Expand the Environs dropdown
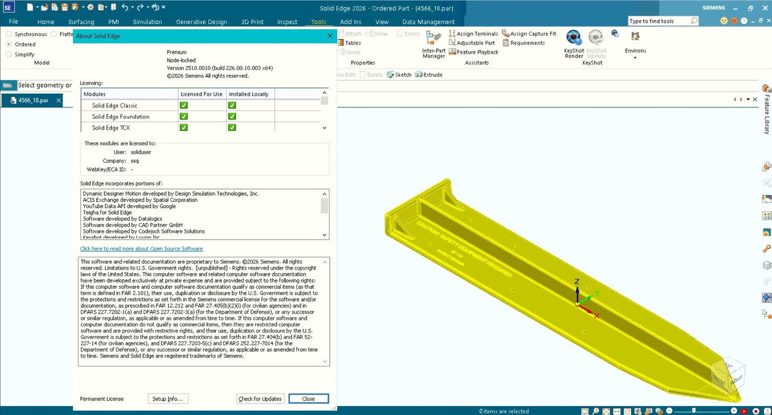This screenshot has width=772, height=415. [x=635, y=57]
